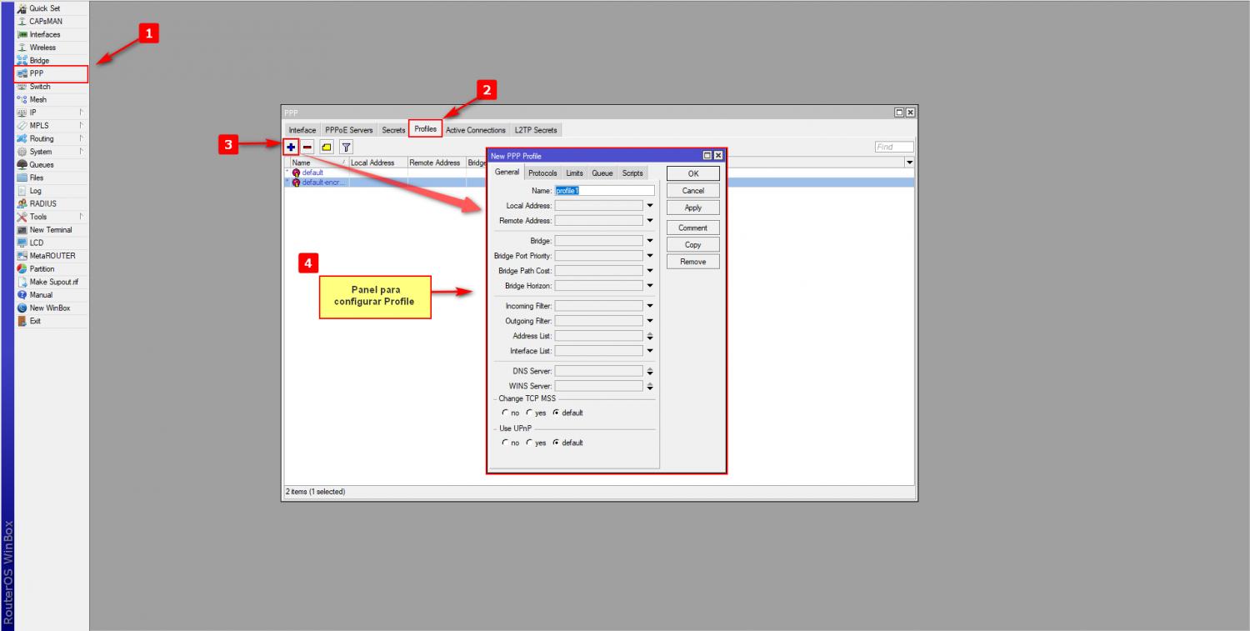The height and width of the screenshot is (631, 1250).
Task: Select 'no' under Change TCP MSS
Action: 505,413
